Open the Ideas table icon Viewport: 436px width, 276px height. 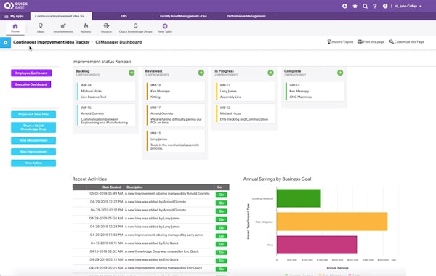[x=41, y=28]
